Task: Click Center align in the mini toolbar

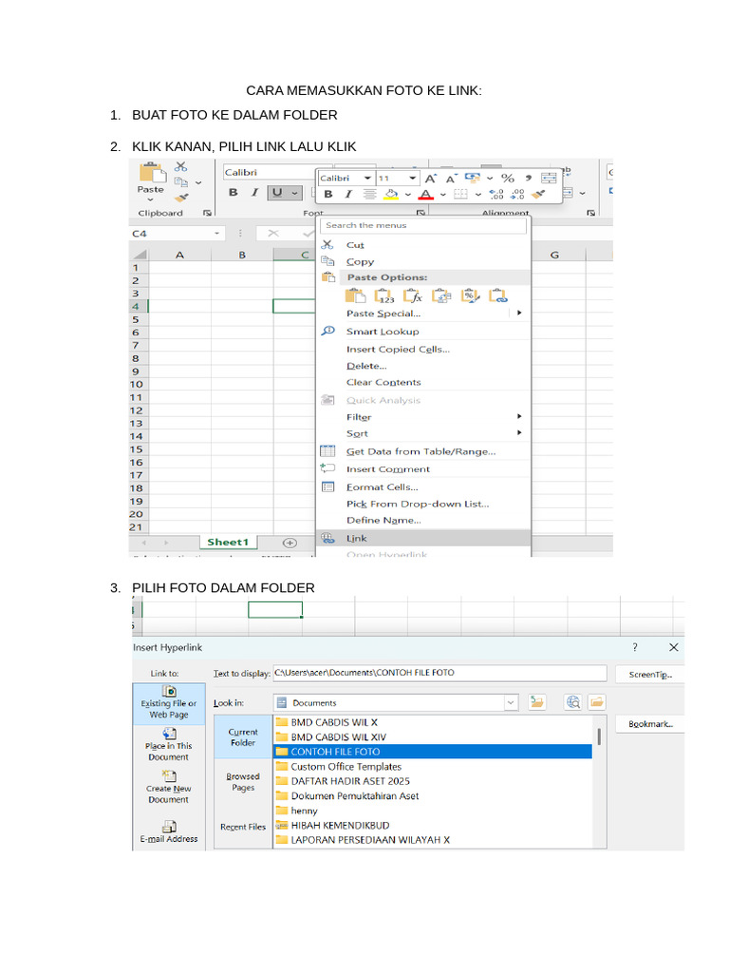Action: 369,194
